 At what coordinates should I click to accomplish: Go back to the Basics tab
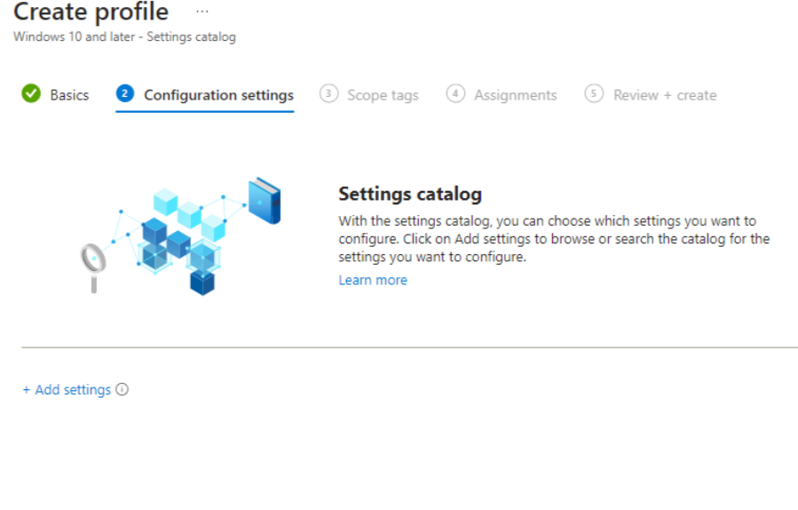(69, 95)
